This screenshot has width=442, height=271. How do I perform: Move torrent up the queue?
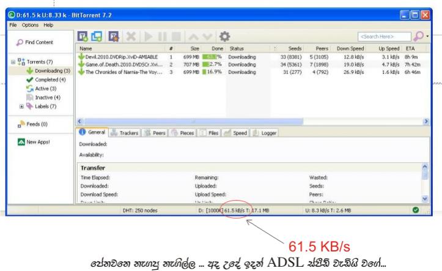(194, 37)
